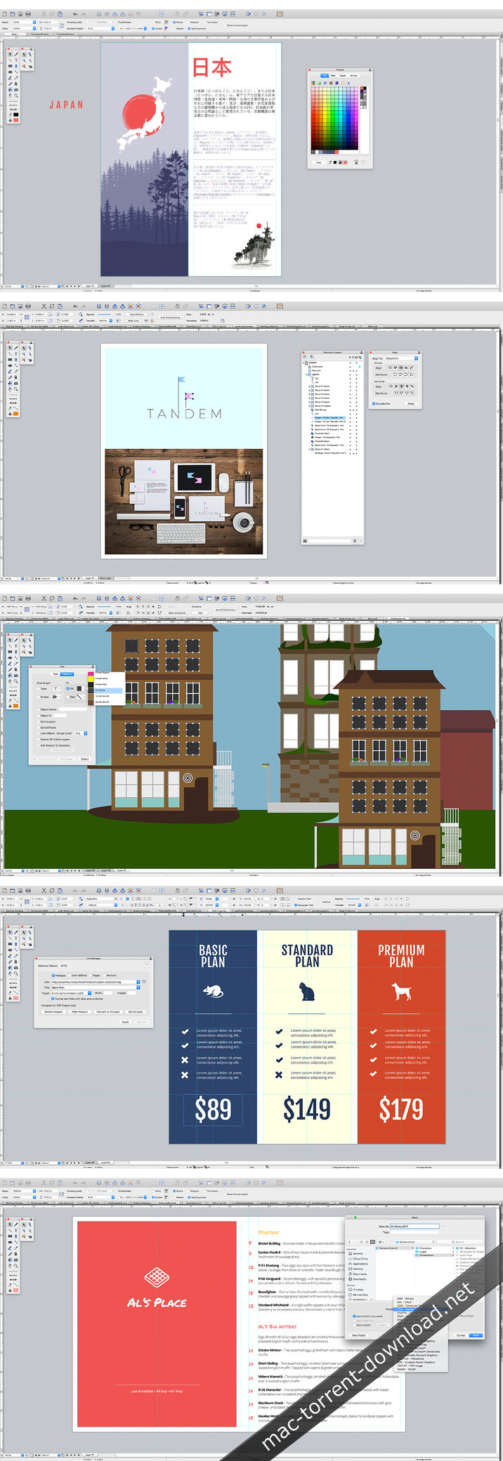
Task: Select the Preferences radio button in Link Manager
Action: 53,976
